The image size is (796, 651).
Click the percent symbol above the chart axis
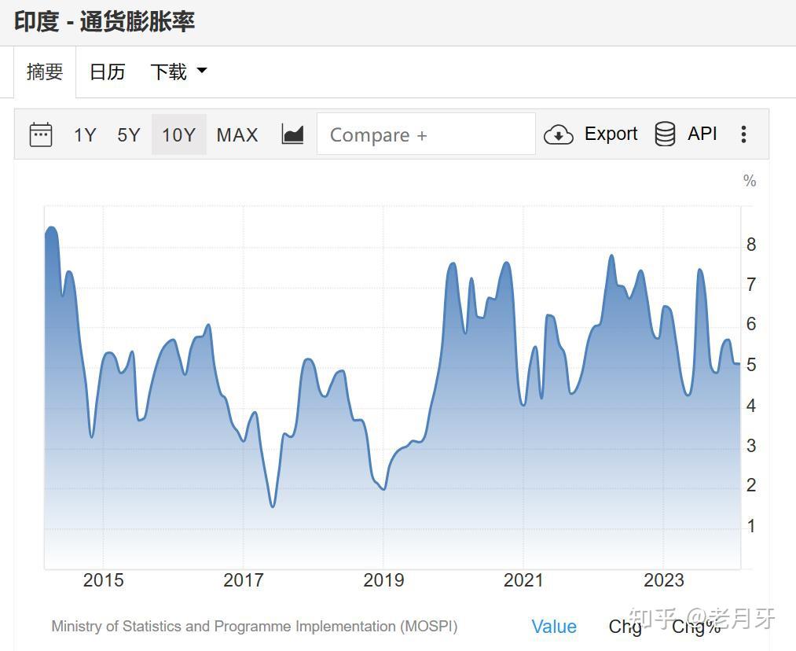(748, 181)
